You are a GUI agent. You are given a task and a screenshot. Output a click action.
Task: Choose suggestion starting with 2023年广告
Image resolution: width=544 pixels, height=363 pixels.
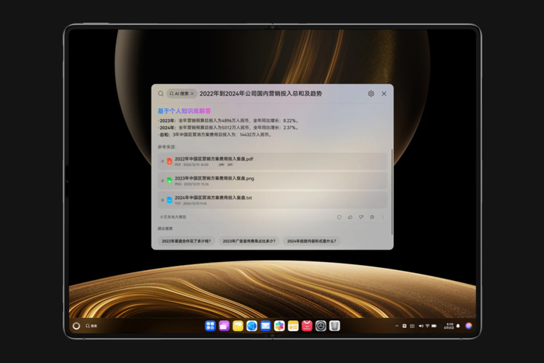coord(249,241)
